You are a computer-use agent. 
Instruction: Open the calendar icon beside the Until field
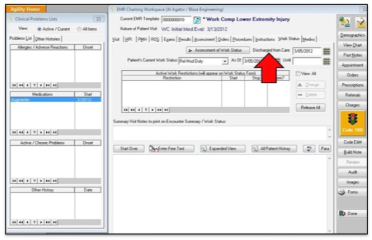coord(326,62)
